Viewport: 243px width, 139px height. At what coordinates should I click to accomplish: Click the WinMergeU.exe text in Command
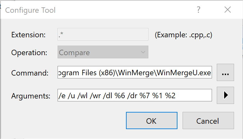tap(184, 73)
